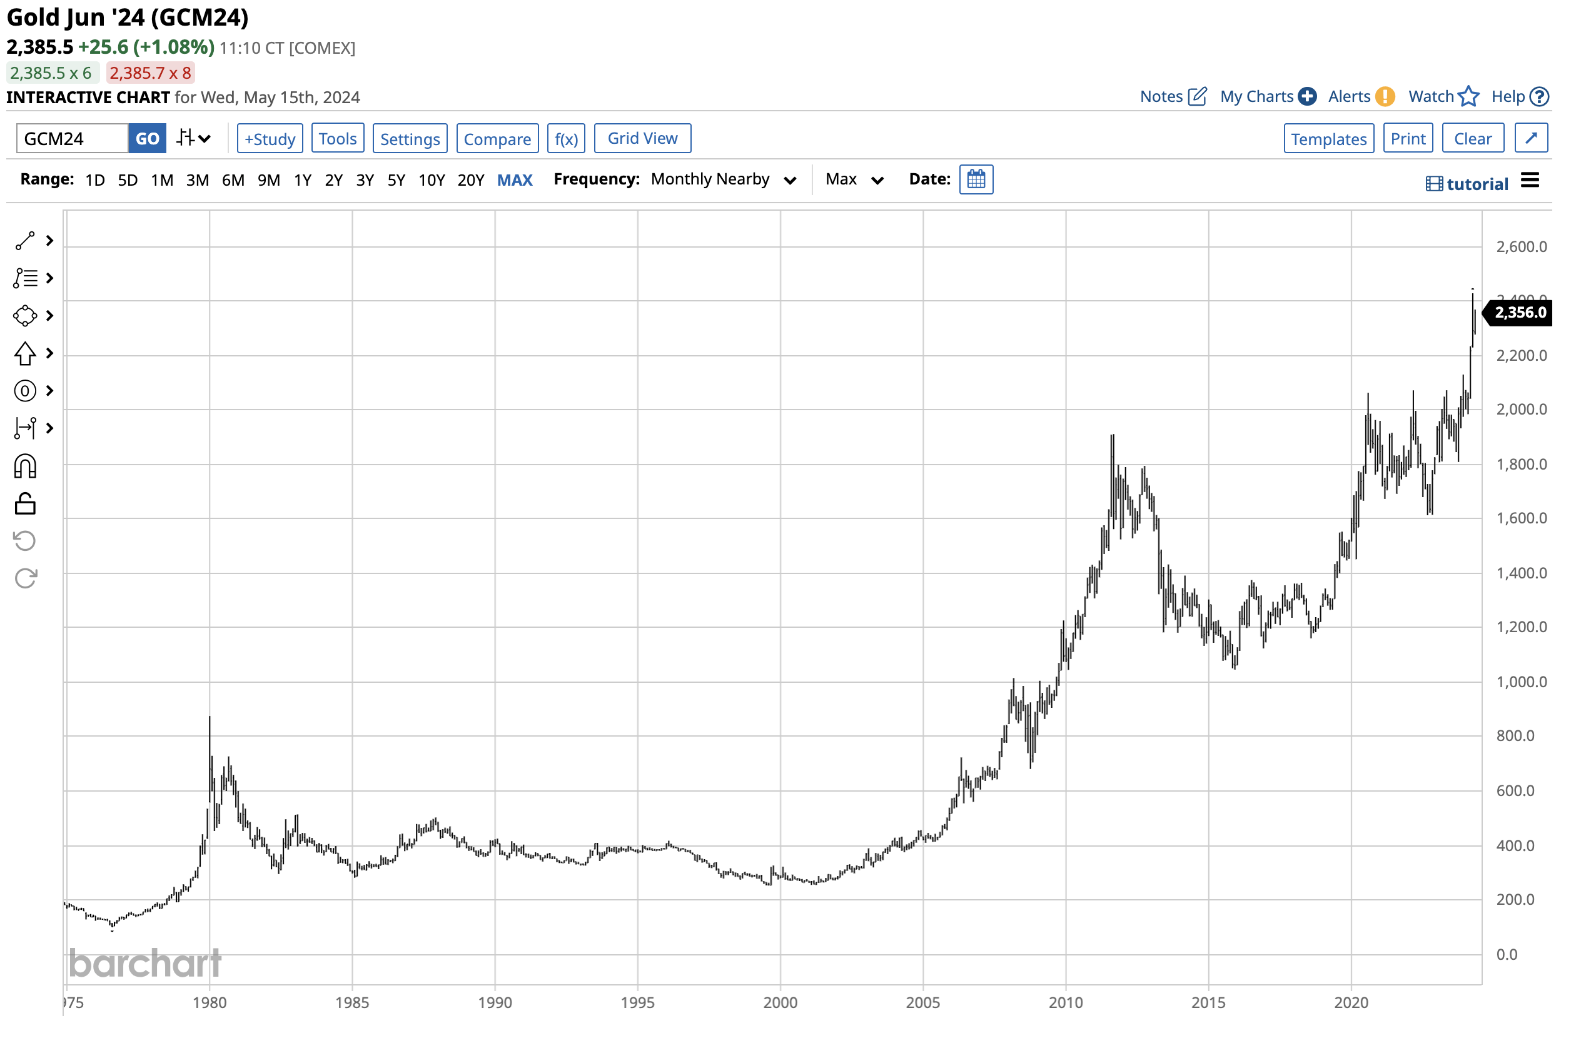
Task: Toggle the drawing lock
Action: (25, 503)
